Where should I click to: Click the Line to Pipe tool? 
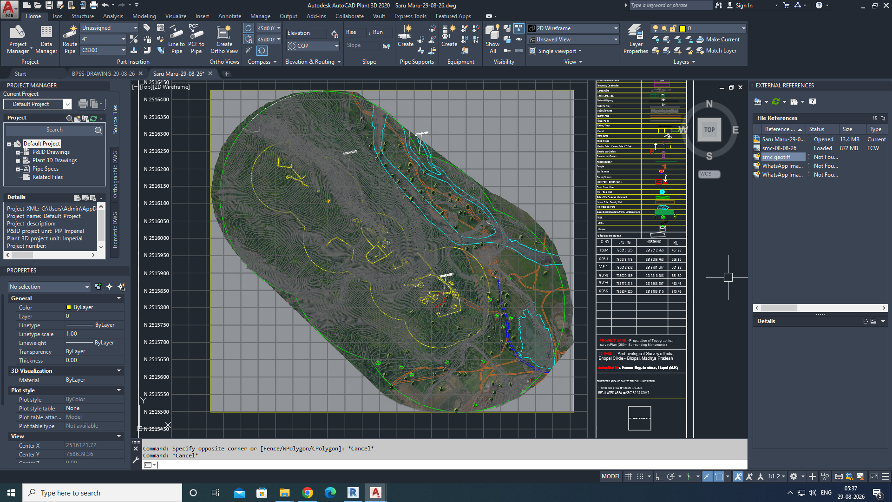point(177,40)
